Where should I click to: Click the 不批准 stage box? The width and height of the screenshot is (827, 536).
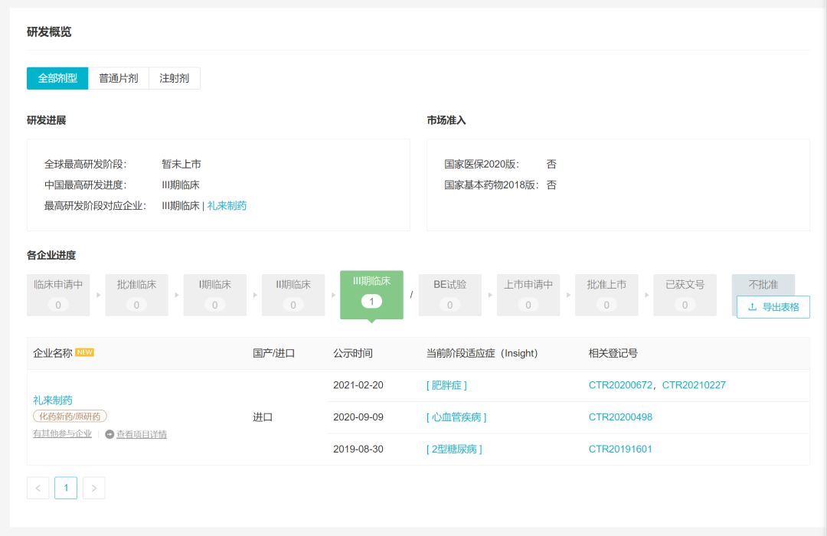763,285
